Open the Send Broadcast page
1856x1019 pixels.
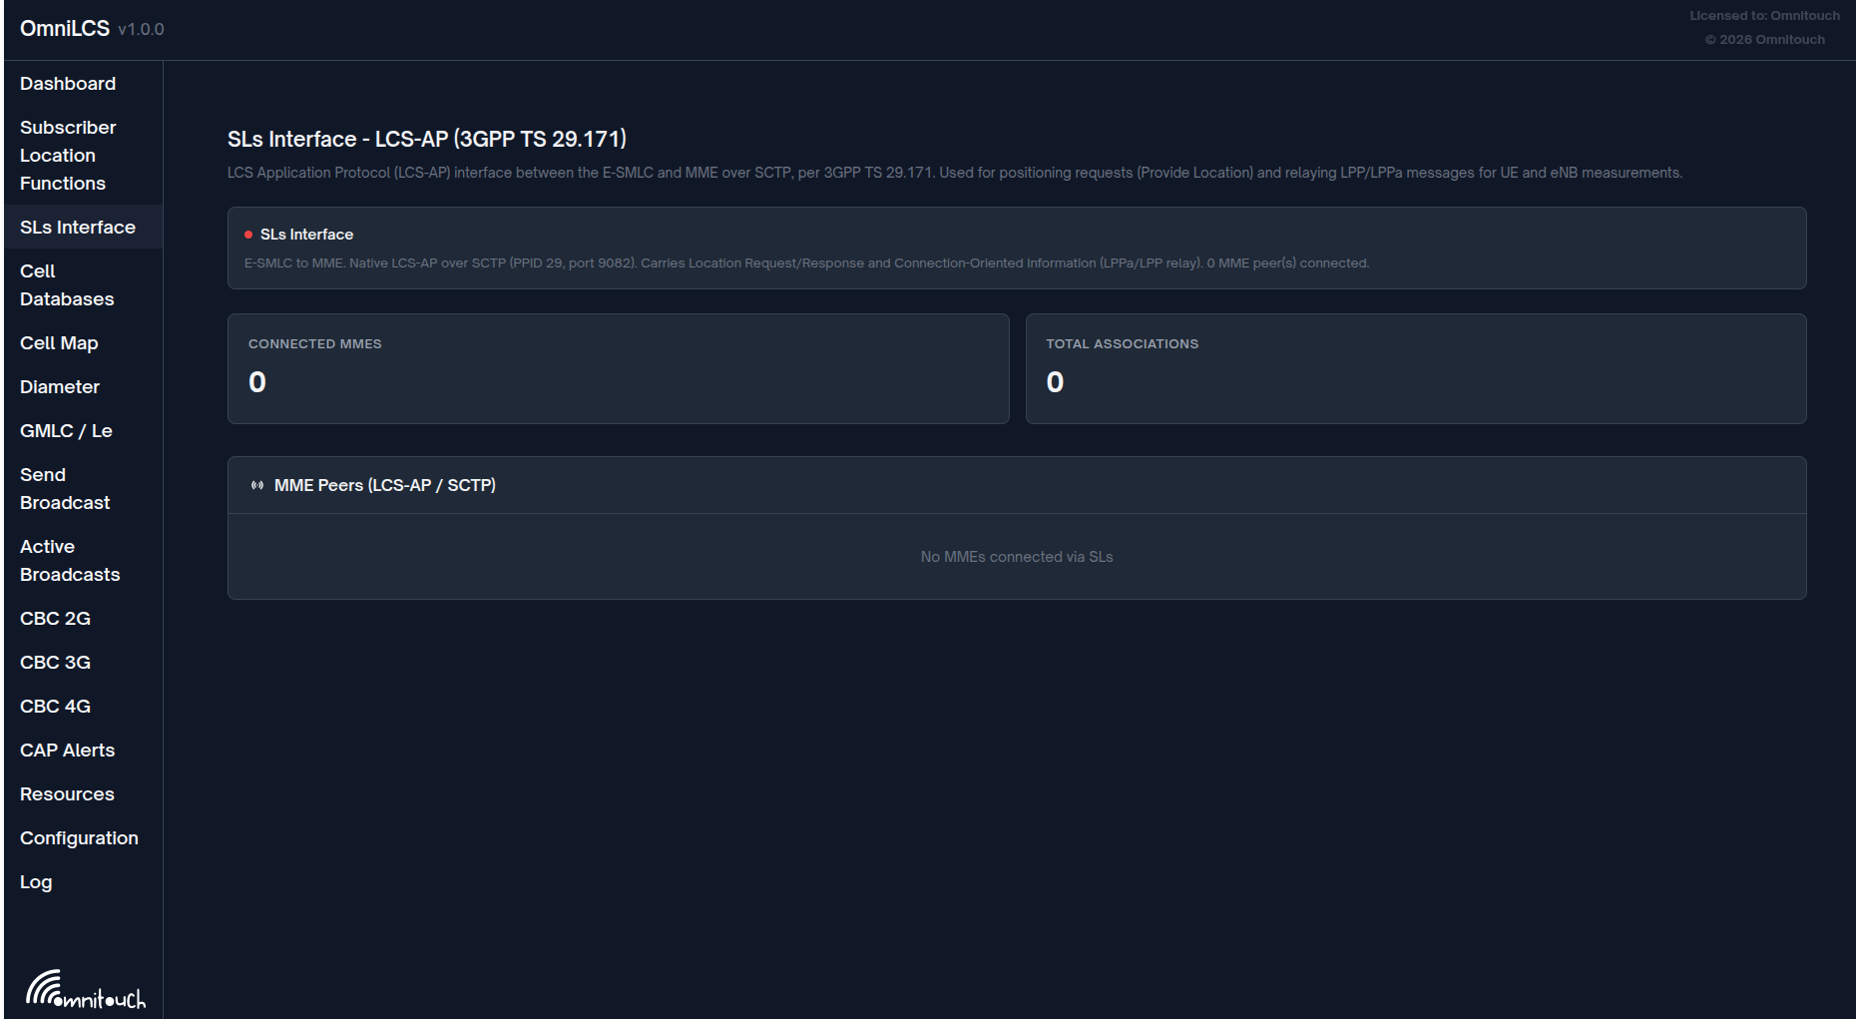pos(65,488)
